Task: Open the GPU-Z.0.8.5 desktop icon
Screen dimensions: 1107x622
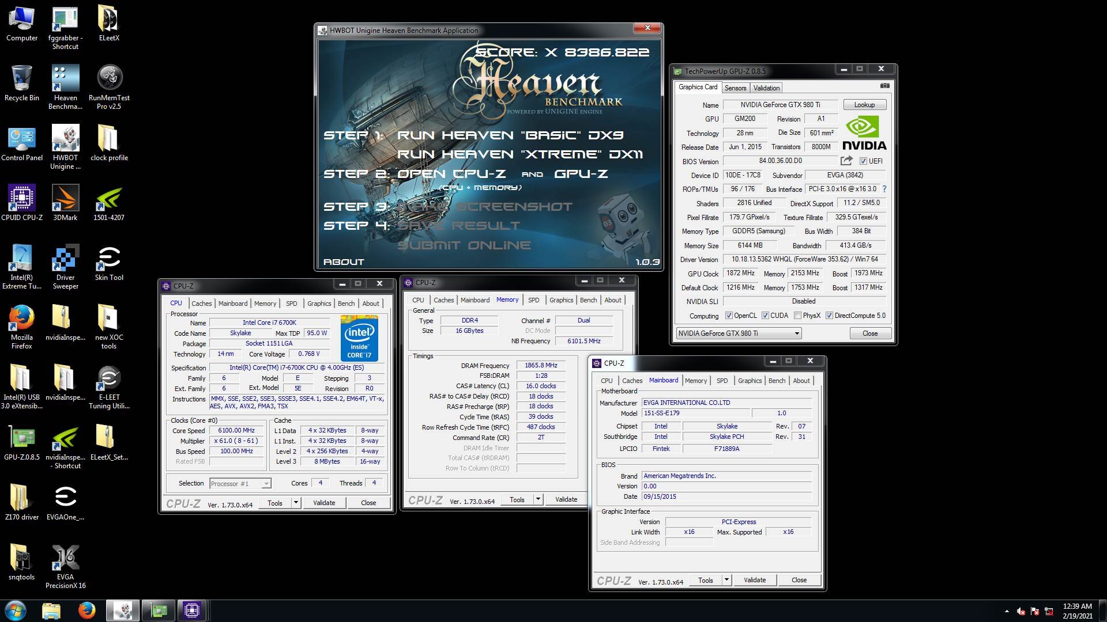Action: click(22, 443)
